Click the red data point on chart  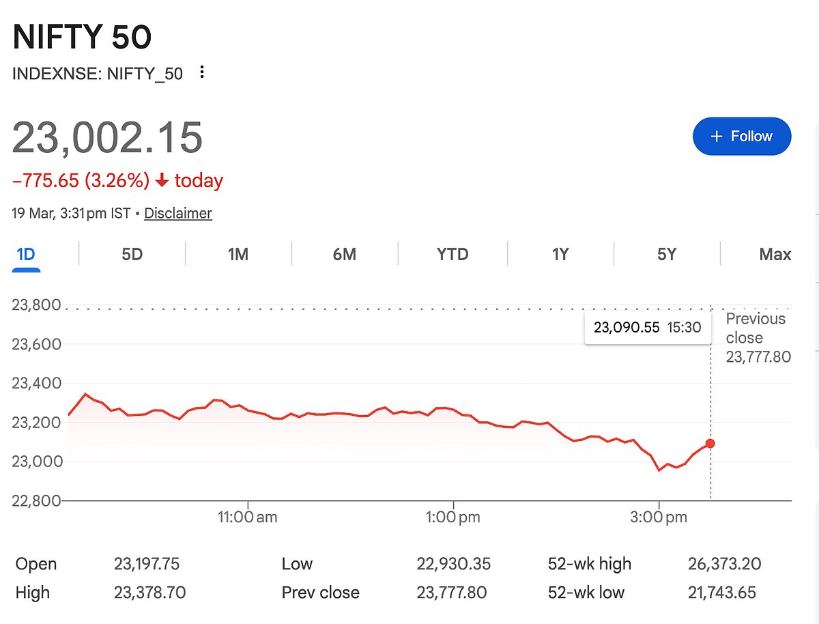[x=710, y=444]
